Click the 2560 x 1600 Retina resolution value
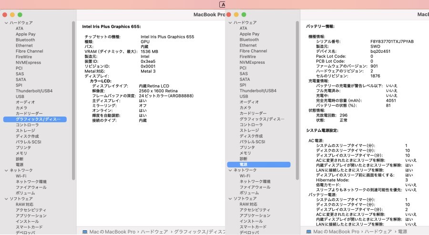Image resolution: width=429 pixels, height=235 pixels. tap(158, 91)
